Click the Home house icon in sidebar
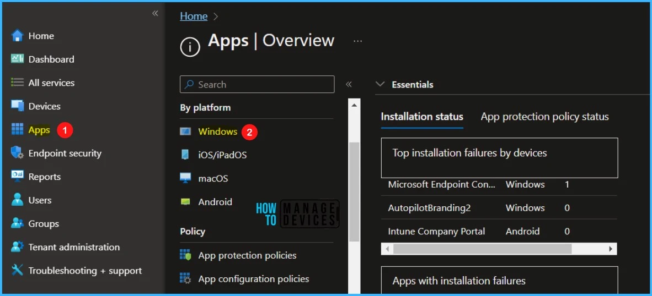 pyautogui.click(x=18, y=36)
